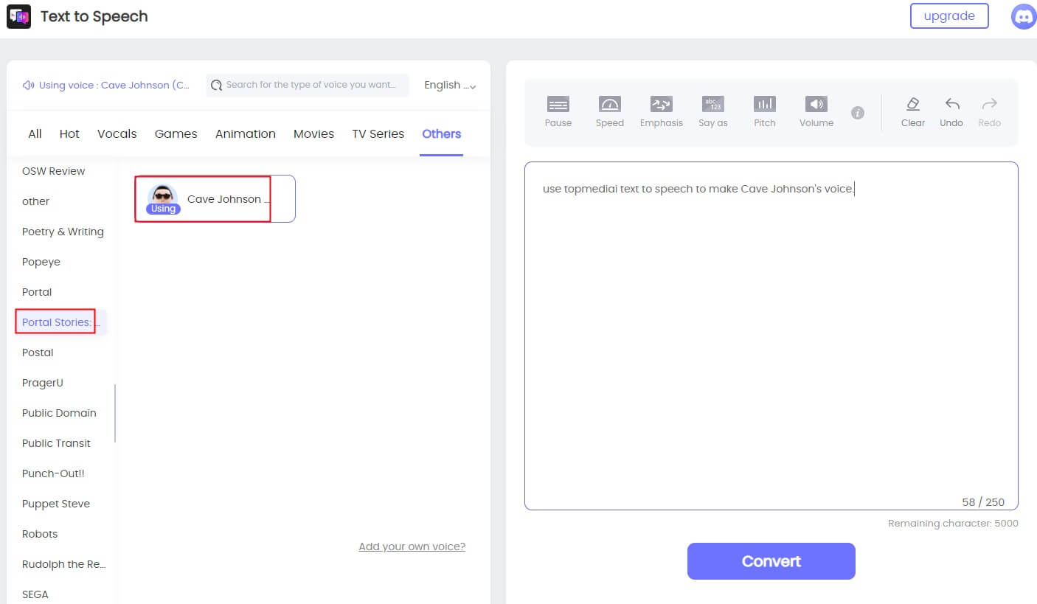This screenshot has width=1037, height=604.
Task: Select the PragerU category
Action: [x=43, y=383]
